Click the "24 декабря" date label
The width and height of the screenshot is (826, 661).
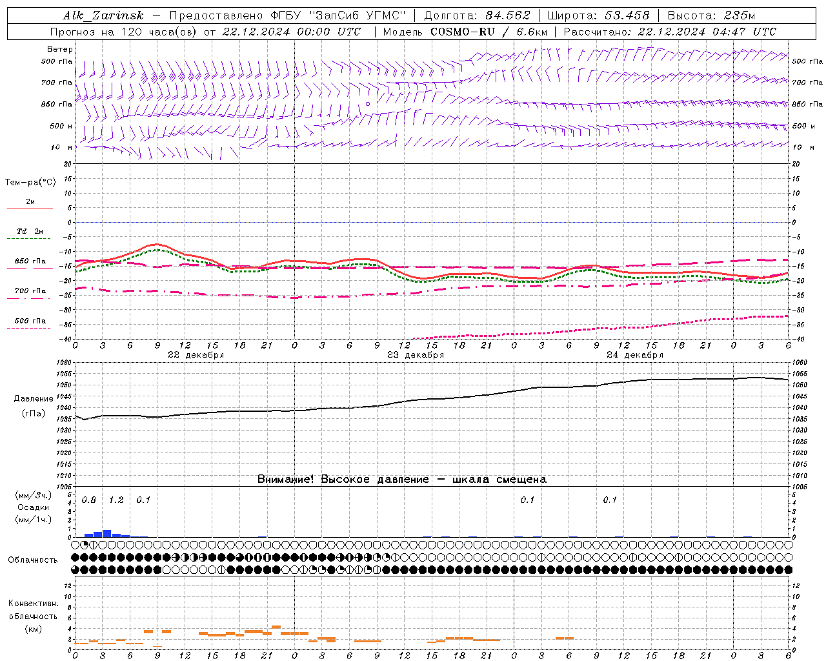635,355
